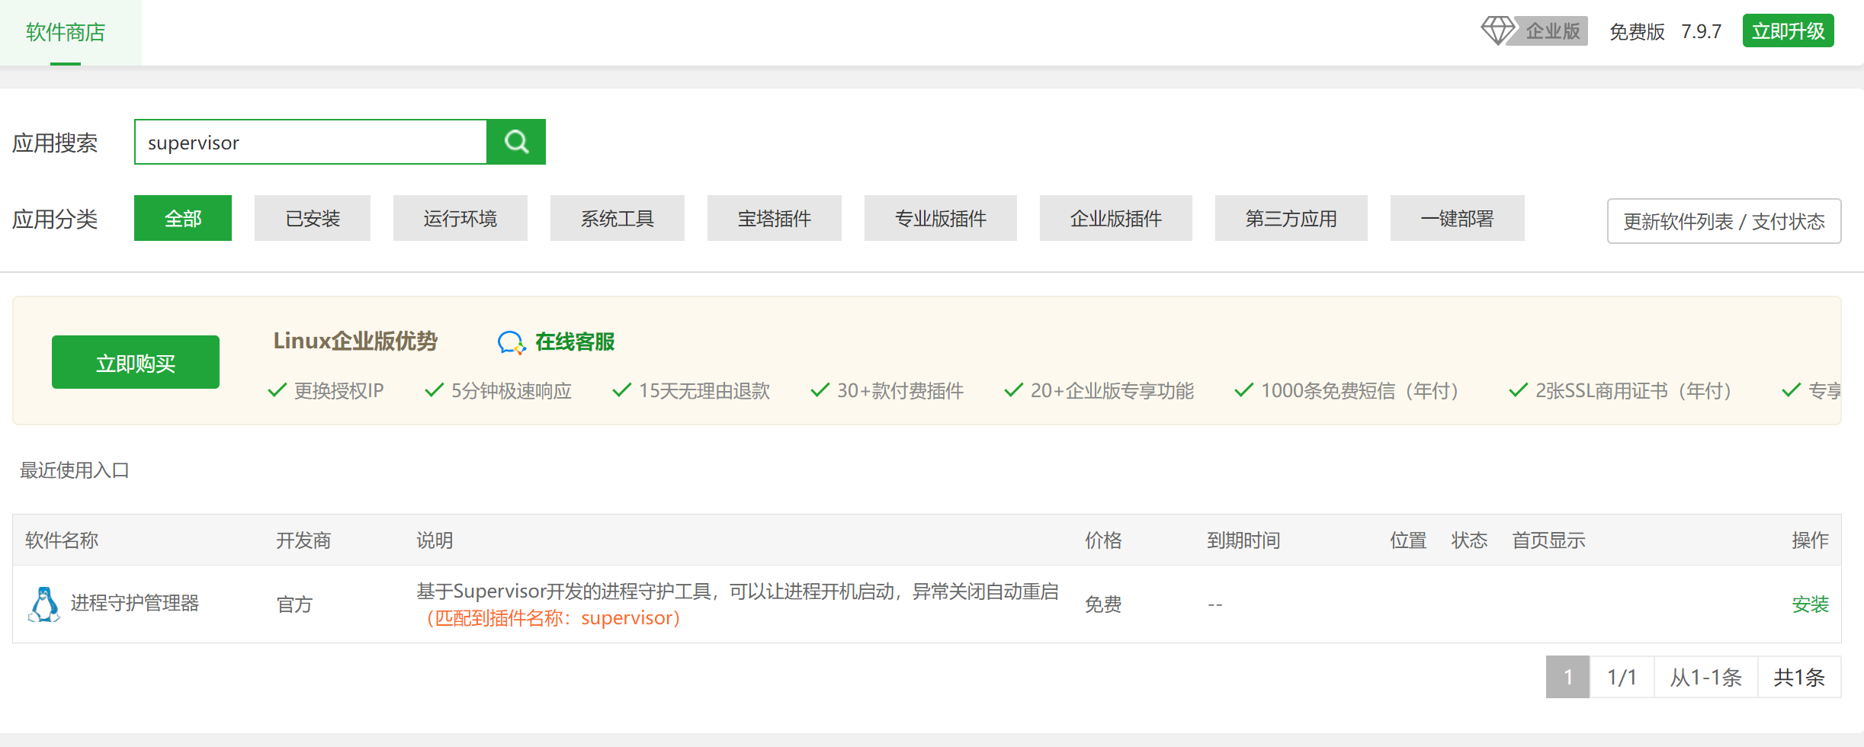Screen dimensions: 1864x747
Task: Open the 宝塔插件 category
Action: coord(775,219)
